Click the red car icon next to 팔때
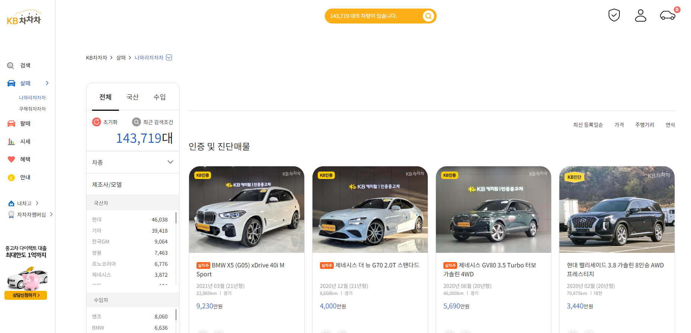Screen dimensions: 691x333 pyautogui.click(x=11, y=123)
